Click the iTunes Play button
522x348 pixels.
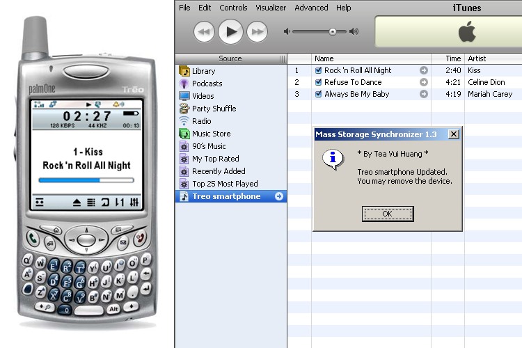click(x=230, y=31)
